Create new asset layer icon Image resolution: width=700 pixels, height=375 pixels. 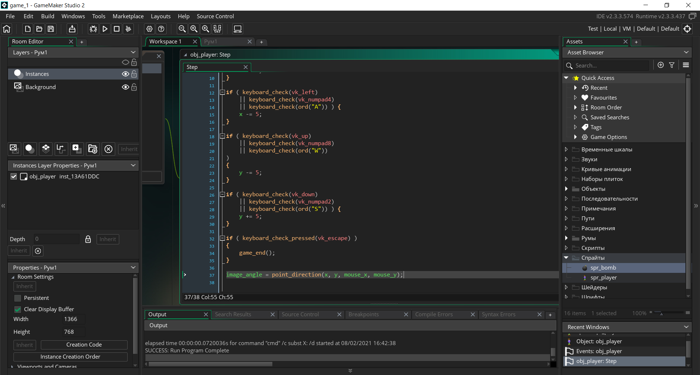pos(77,149)
